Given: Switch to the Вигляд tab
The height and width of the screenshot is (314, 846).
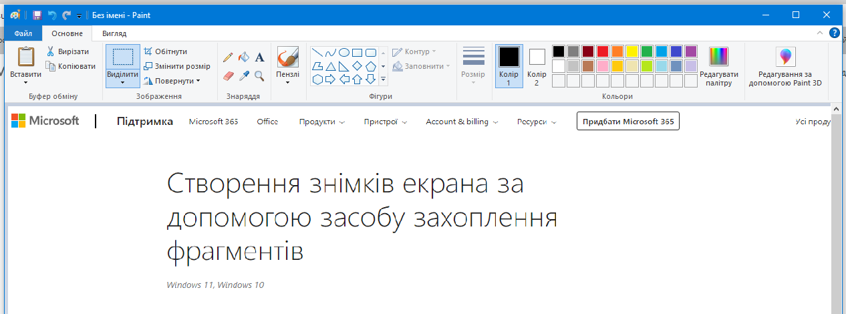Looking at the screenshot, I should click(x=114, y=33).
